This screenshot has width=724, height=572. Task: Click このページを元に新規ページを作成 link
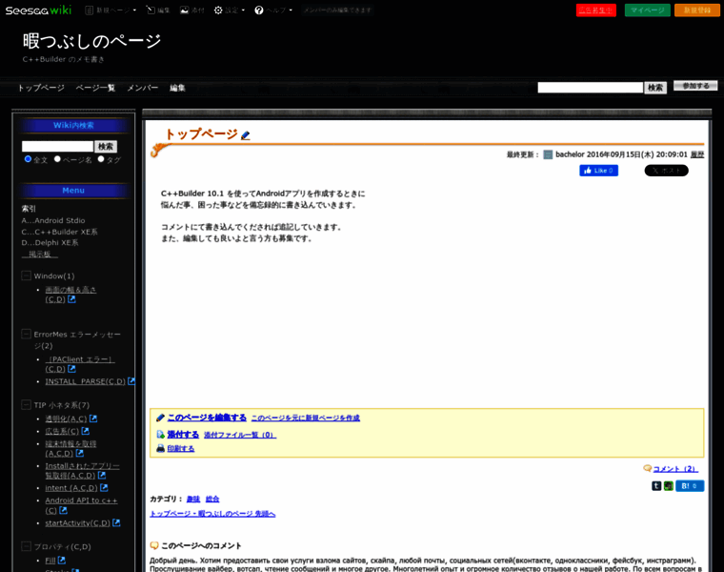pos(305,419)
